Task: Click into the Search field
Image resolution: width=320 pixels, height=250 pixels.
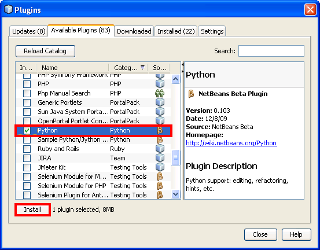Action: point(271,51)
